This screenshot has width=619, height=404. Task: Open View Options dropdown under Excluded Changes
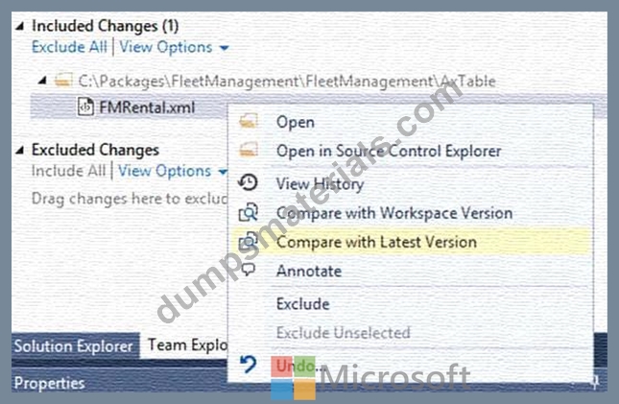(x=173, y=172)
